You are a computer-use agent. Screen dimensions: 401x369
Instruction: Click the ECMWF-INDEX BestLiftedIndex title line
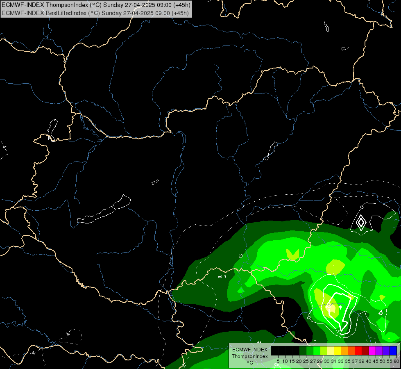pos(95,13)
